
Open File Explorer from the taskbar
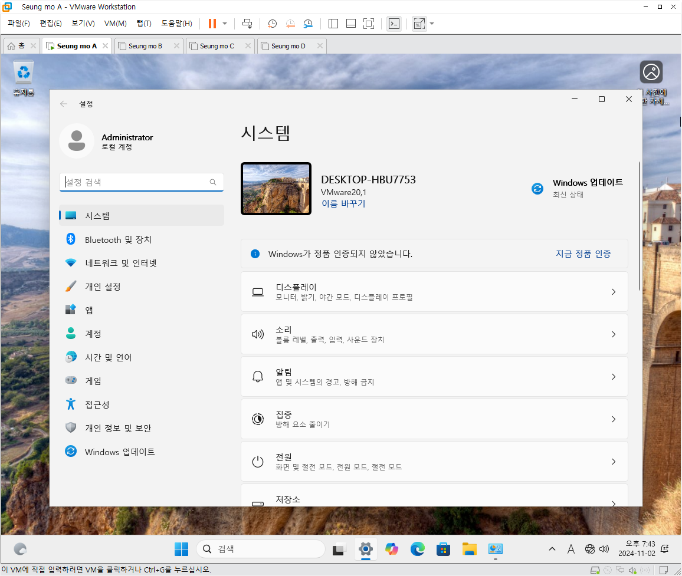(469, 549)
